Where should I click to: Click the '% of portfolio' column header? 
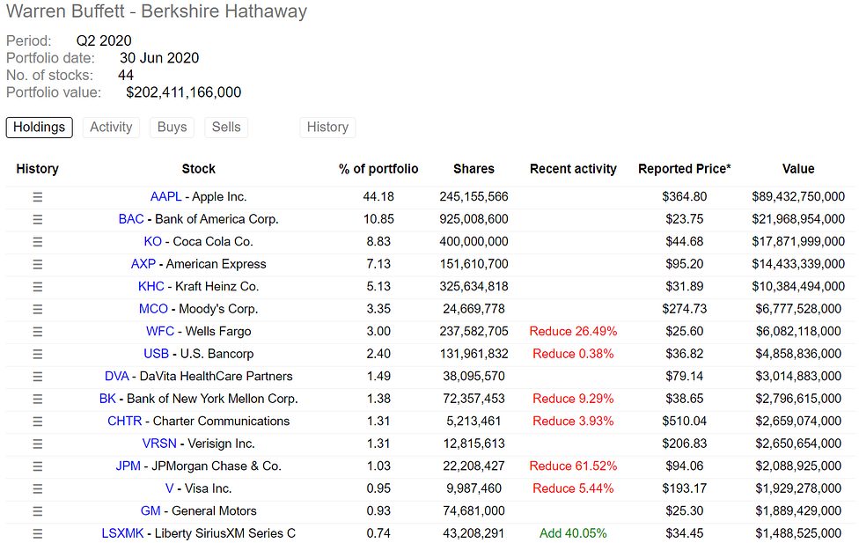378,169
